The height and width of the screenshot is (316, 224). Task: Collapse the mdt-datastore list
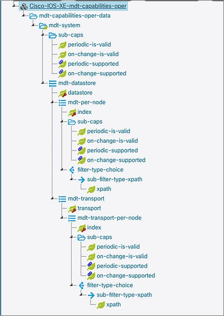42,83
